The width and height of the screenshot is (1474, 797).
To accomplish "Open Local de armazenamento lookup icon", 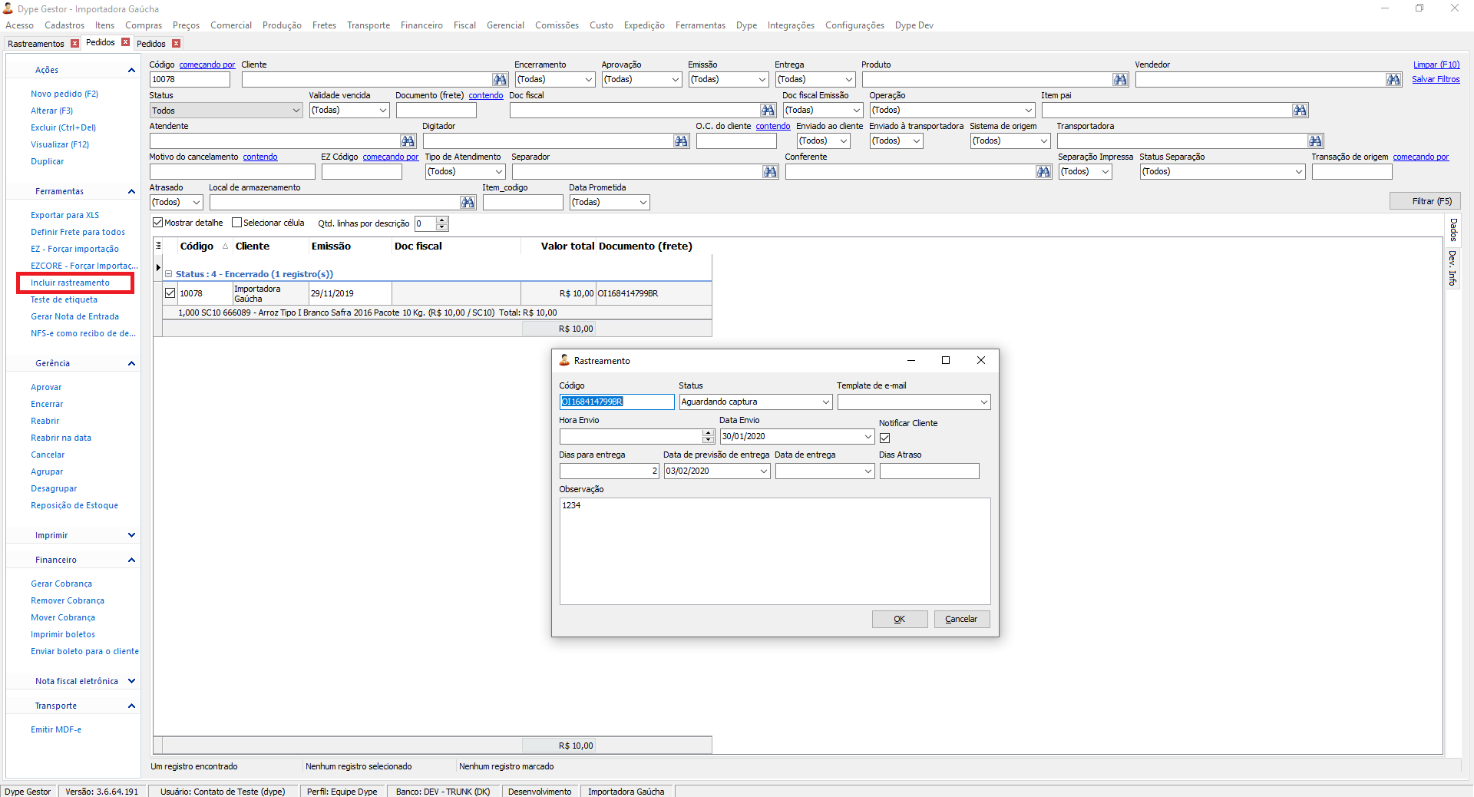I will (x=468, y=203).
